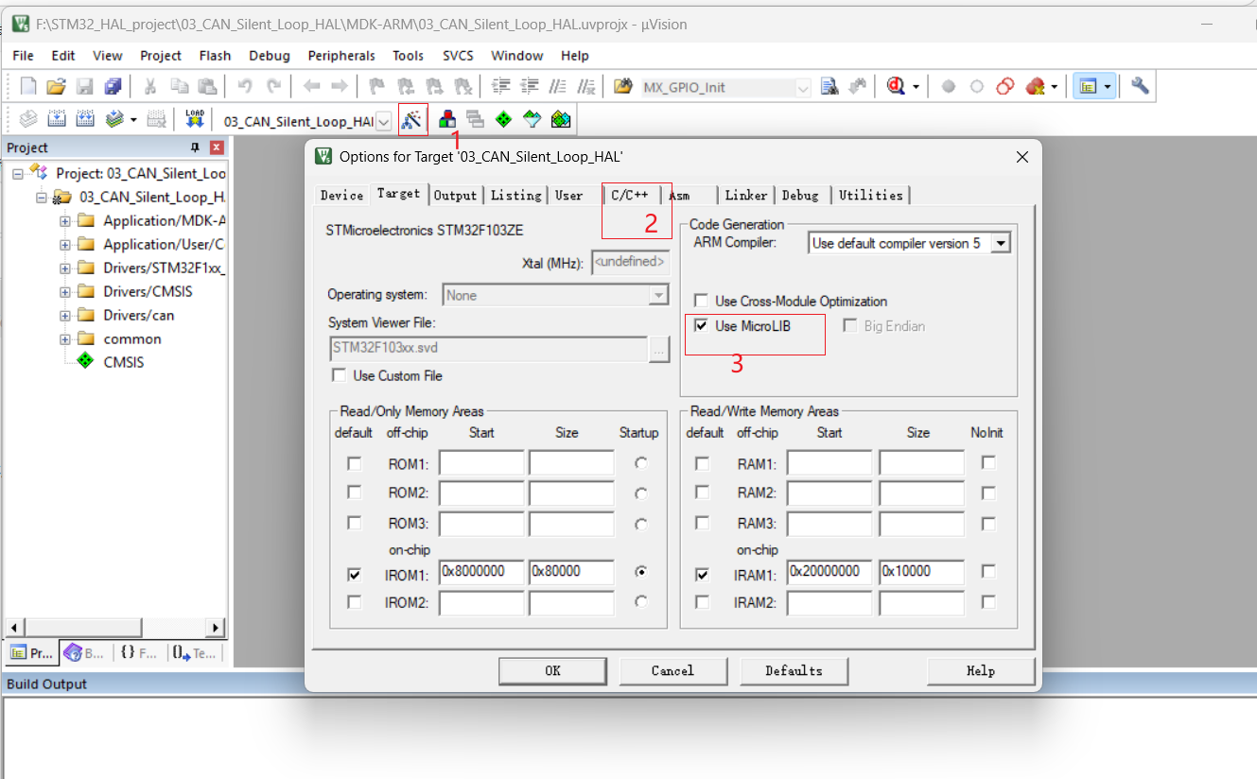Collapse the Project: 03_CAN_Silent_Loop root node

[18, 174]
